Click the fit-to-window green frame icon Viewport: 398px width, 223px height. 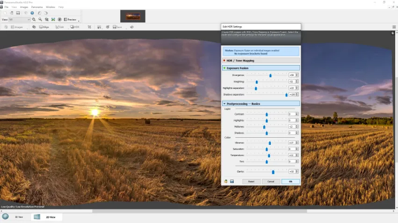pos(53,19)
